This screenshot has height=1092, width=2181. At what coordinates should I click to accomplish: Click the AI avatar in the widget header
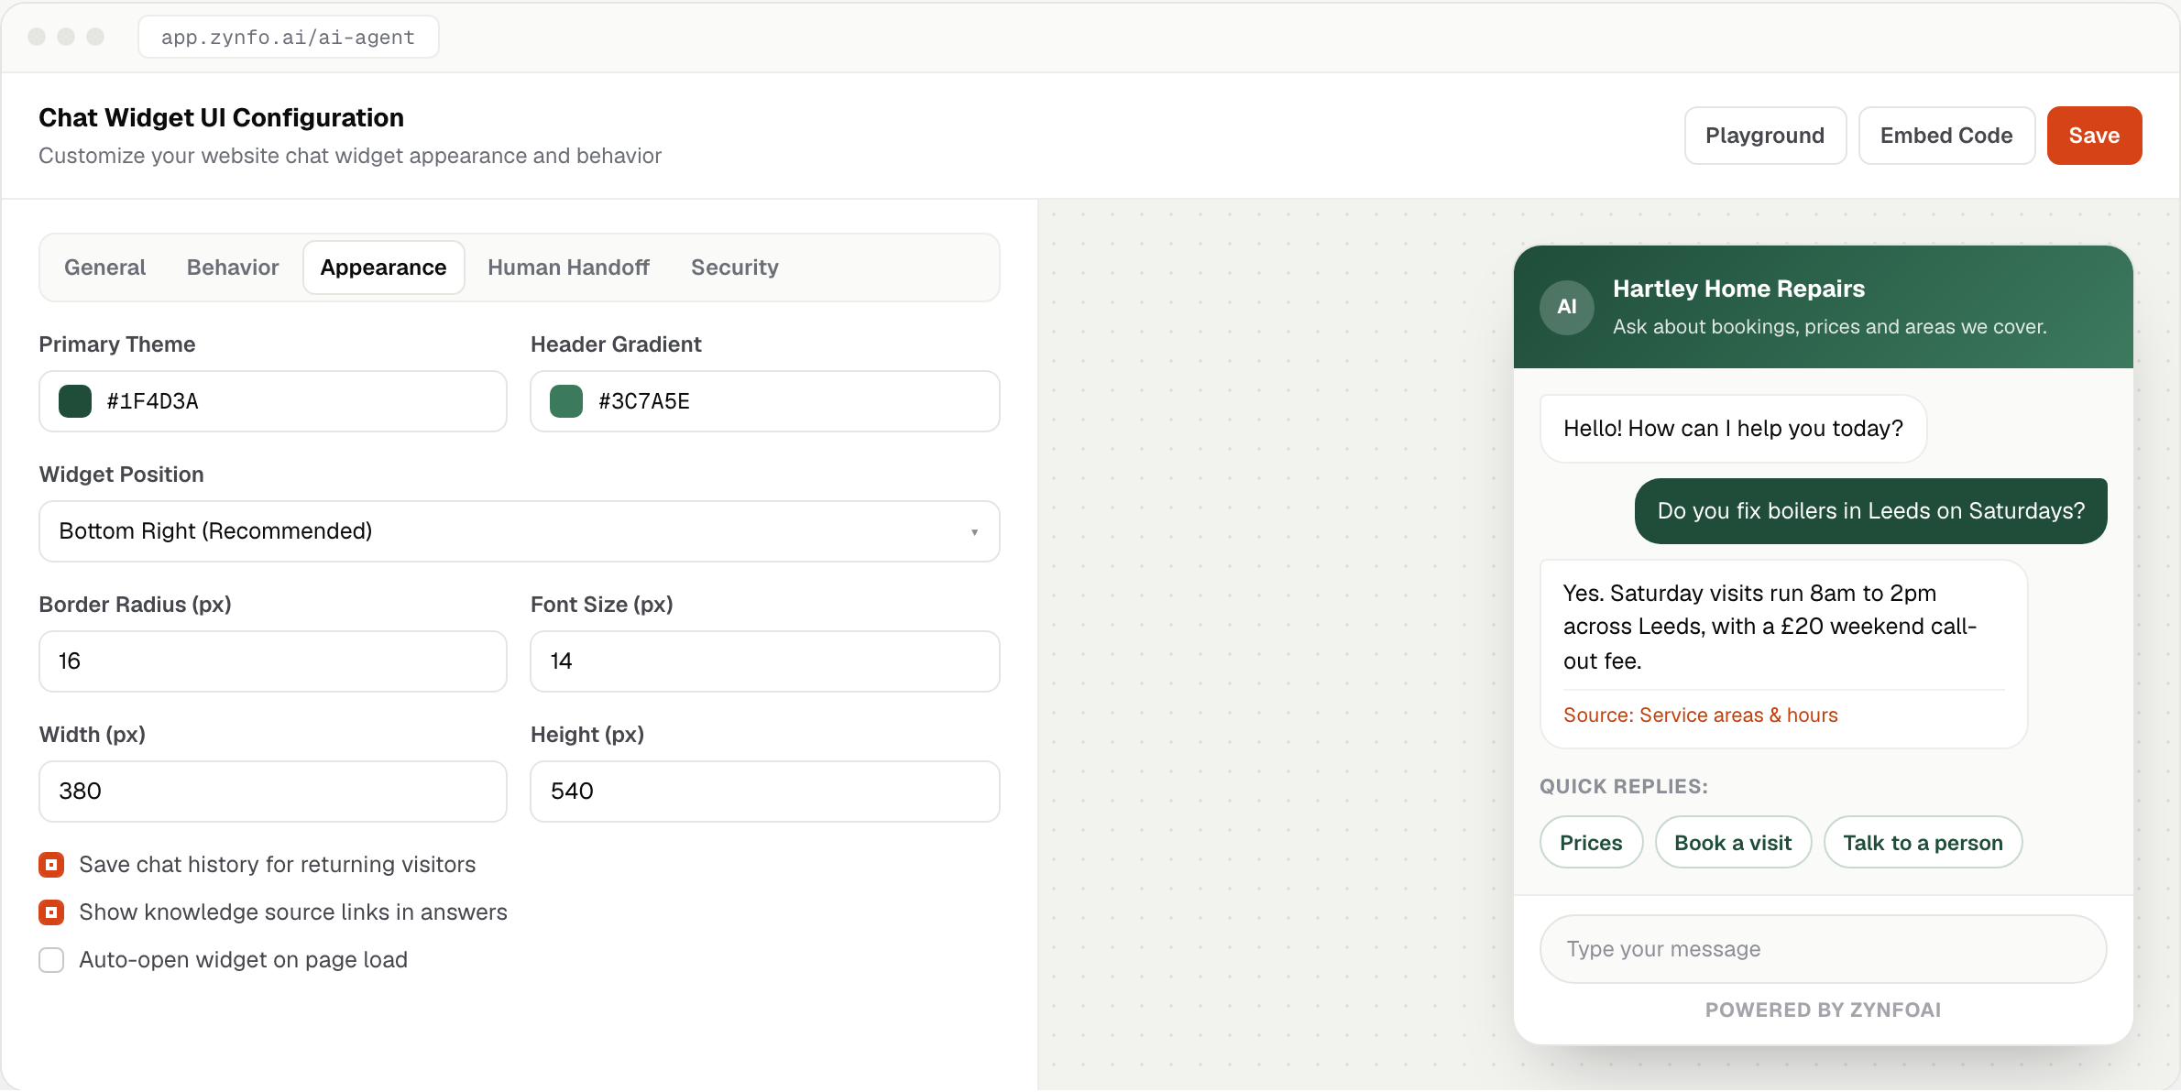(1567, 307)
